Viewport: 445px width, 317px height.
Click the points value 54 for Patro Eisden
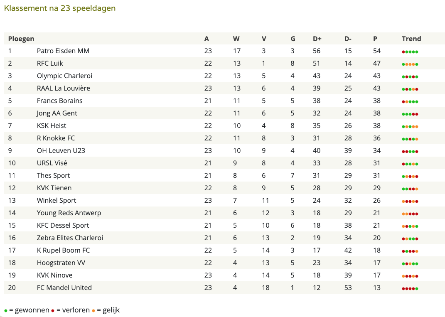tap(376, 51)
